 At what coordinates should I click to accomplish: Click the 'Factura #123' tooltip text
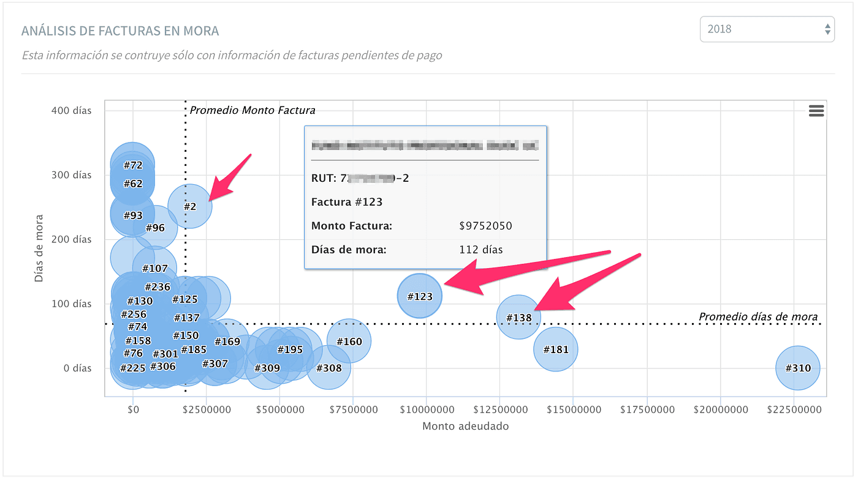coord(347,202)
